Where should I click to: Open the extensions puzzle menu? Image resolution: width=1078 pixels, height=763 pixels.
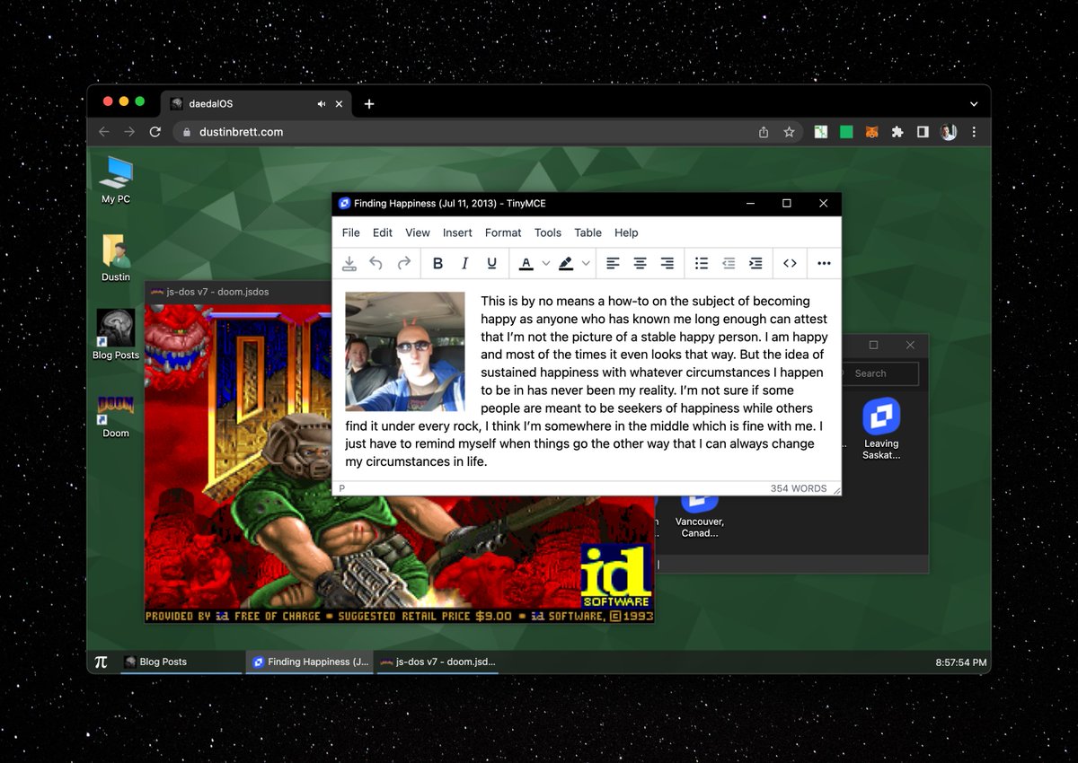(x=897, y=132)
